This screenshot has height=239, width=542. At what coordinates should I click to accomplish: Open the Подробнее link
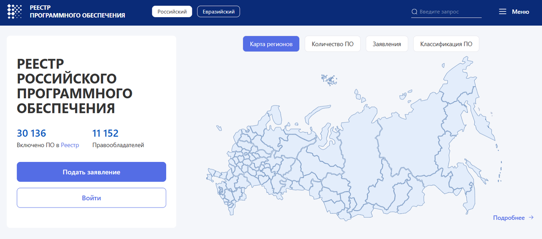coord(509,218)
